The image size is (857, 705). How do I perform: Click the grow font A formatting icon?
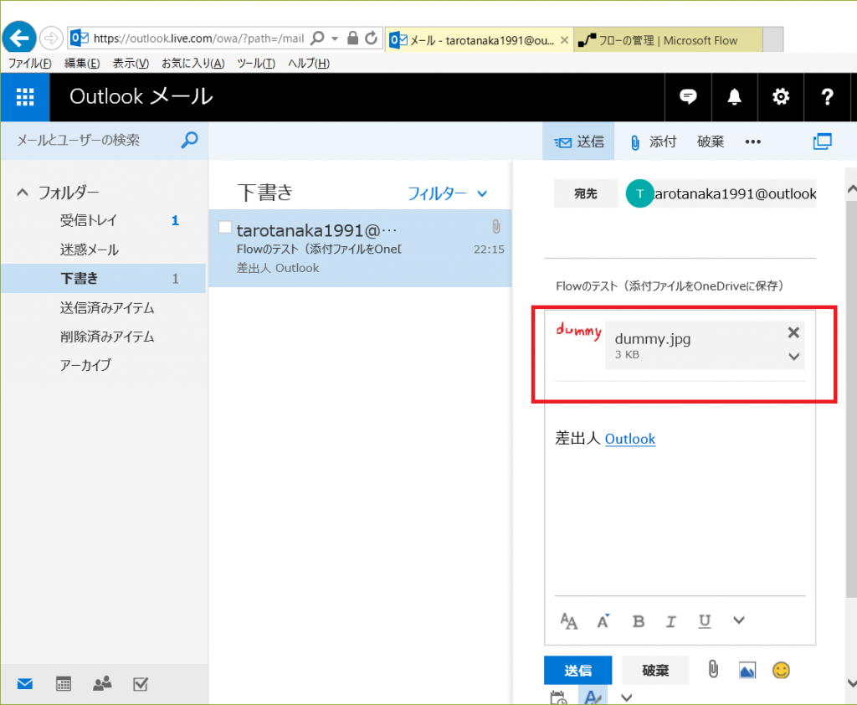[603, 621]
